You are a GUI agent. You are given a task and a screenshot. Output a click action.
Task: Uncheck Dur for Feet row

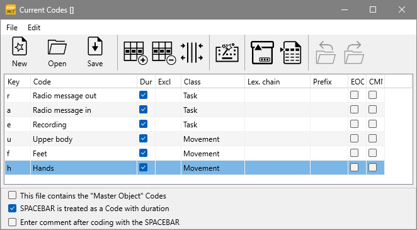coord(144,153)
